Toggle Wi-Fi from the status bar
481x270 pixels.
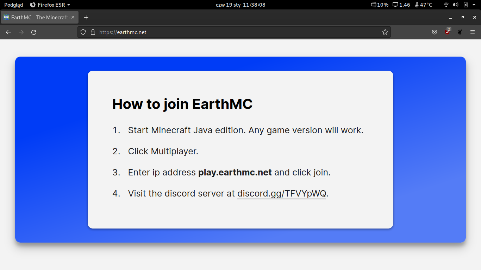coord(446,5)
